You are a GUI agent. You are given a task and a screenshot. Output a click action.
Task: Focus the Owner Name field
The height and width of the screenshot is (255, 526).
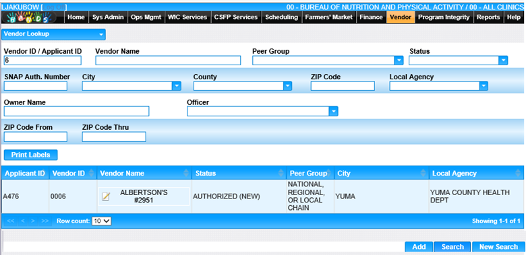[x=76, y=112]
